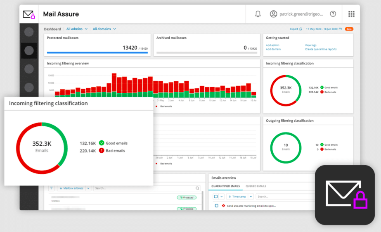Expand the All admins dropdown
The height and width of the screenshot is (232, 381).
77,29
